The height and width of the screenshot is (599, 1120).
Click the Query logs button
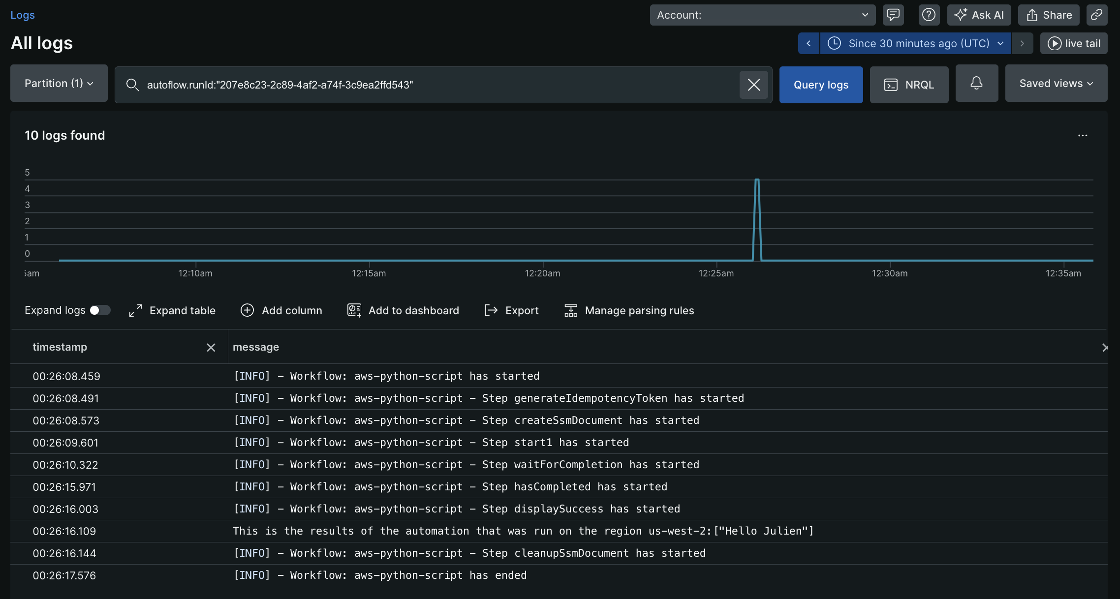tap(821, 85)
